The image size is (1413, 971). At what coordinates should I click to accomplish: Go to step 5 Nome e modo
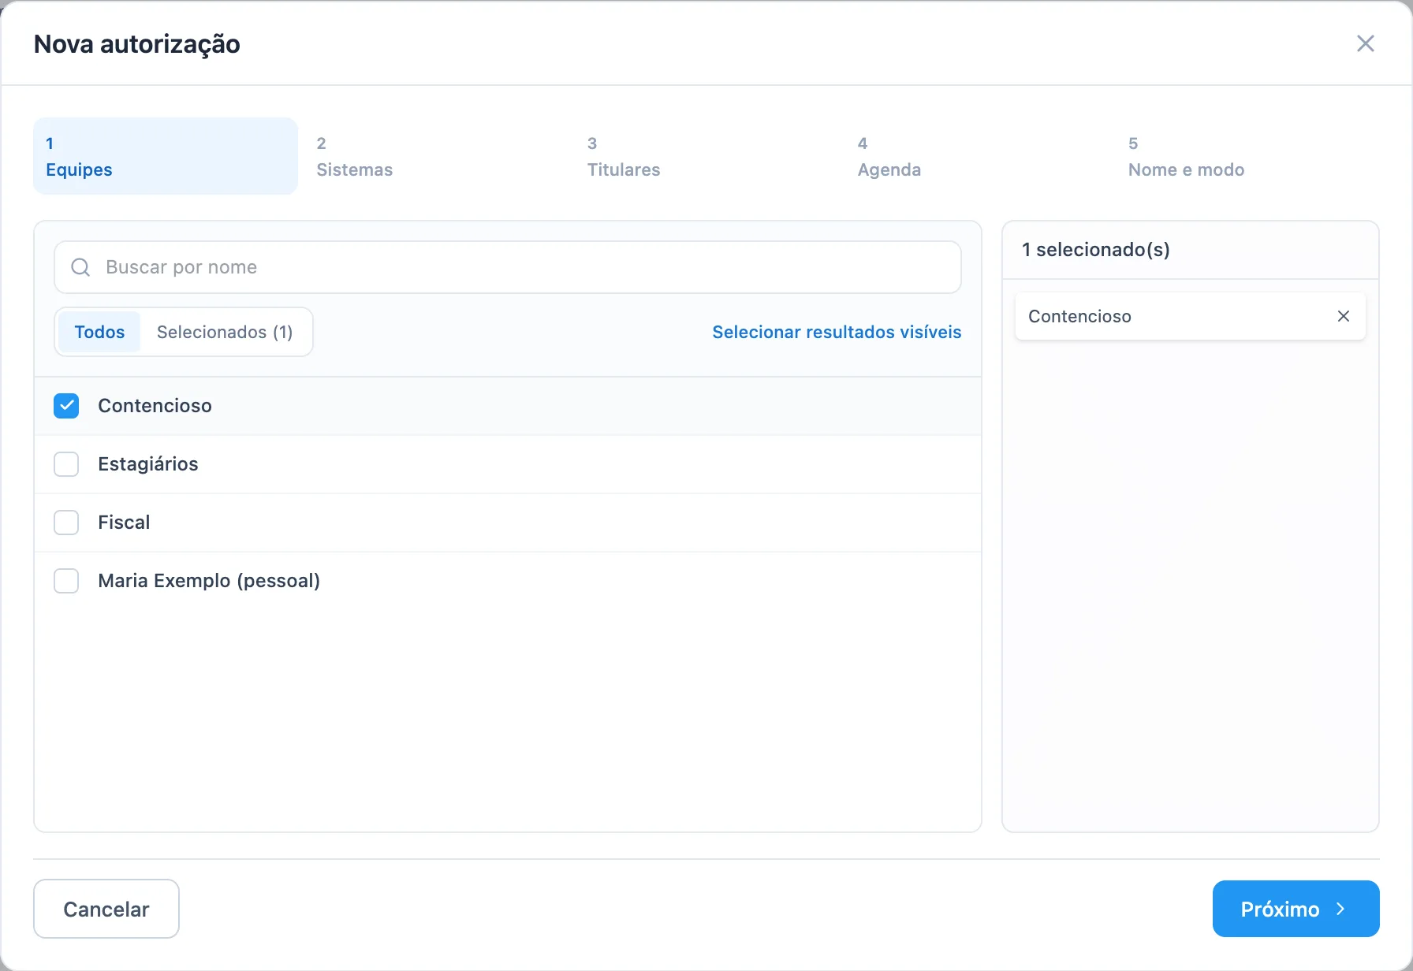(1247, 156)
